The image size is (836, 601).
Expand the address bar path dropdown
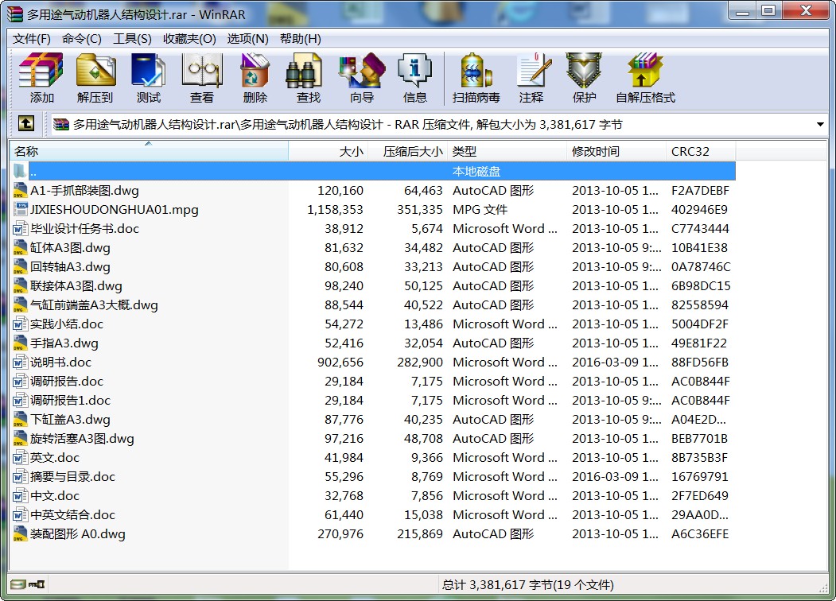pyautogui.click(x=820, y=125)
